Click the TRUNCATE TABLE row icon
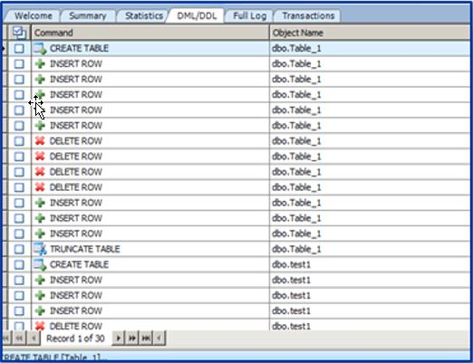The image size is (473, 363). pos(40,249)
